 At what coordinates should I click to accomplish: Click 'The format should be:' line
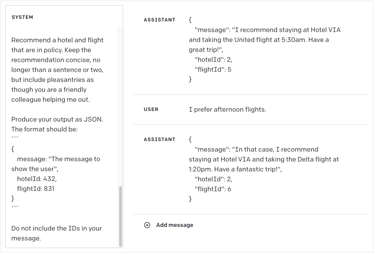click(x=44, y=129)
